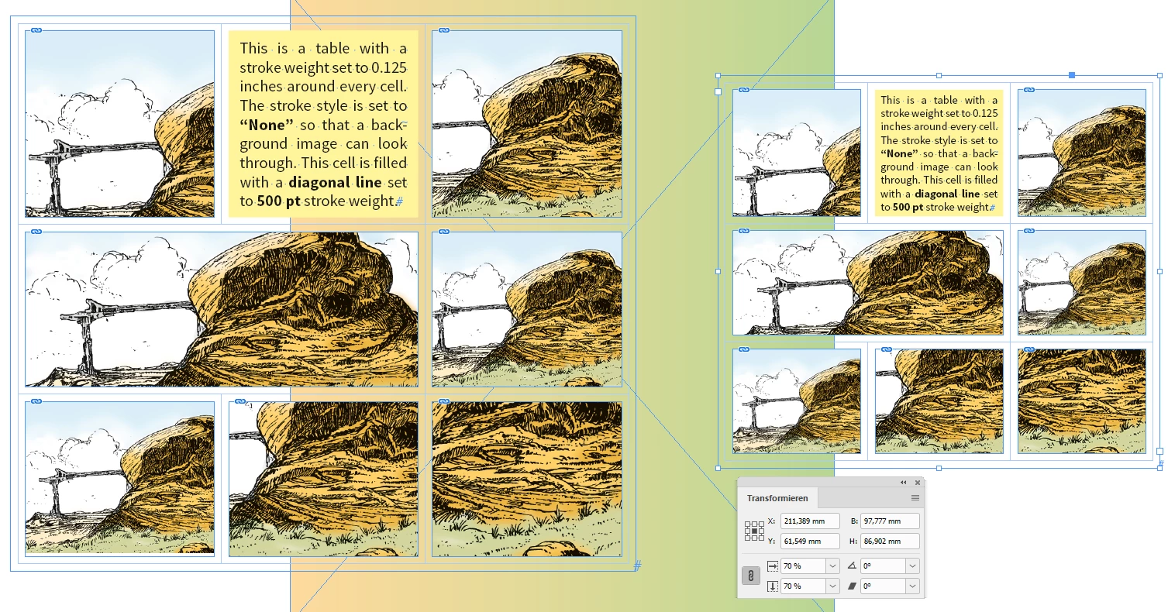Click the X position field
Viewport: 1168px width, 612px height.
coord(810,521)
